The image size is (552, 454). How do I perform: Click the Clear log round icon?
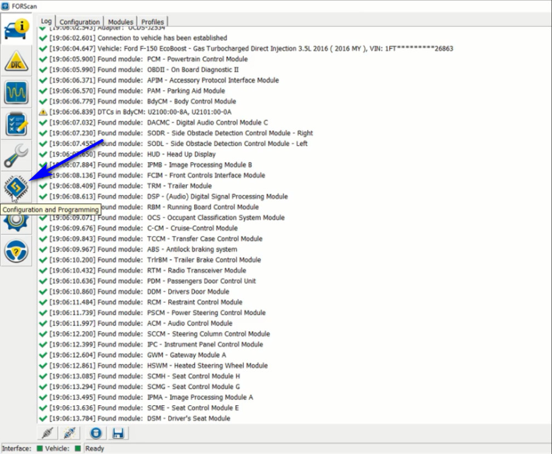96,433
